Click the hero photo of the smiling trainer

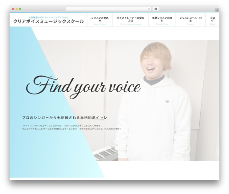(x=153, y=101)
